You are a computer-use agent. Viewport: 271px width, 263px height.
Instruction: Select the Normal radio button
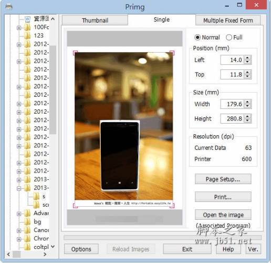(x=197, y=37)
